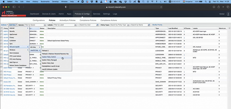Viewport: 231px width, 109px height.
Task: Open the Actions dropdown
Action: click(4, 25)
